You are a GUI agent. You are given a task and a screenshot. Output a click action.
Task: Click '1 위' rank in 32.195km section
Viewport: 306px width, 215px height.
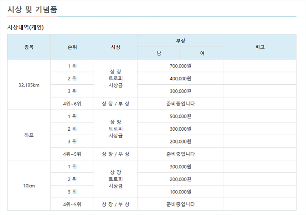(x=72, y=66)
